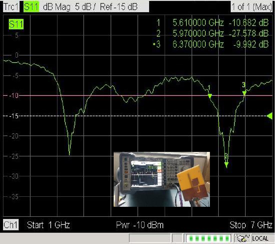The image size is (275, 244).
Task: Select marker 2 triangle at the trace minimum
Action: point(226,165)
